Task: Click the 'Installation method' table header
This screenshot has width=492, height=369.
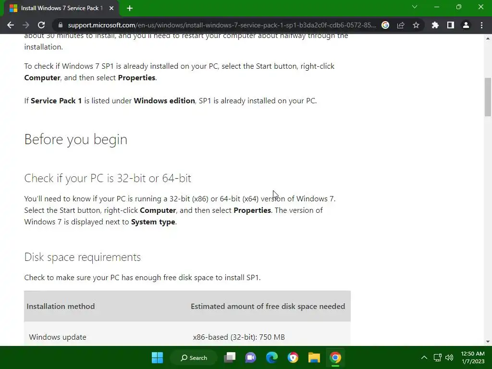Action: pos(61,306)
